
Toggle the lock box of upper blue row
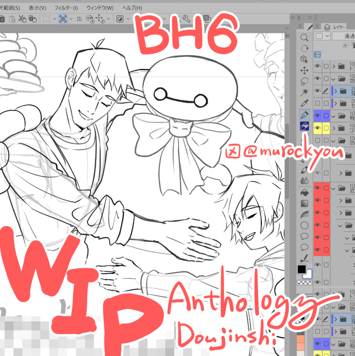326,115
